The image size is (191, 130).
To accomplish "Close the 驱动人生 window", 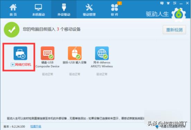I will (x=187, y=3).
